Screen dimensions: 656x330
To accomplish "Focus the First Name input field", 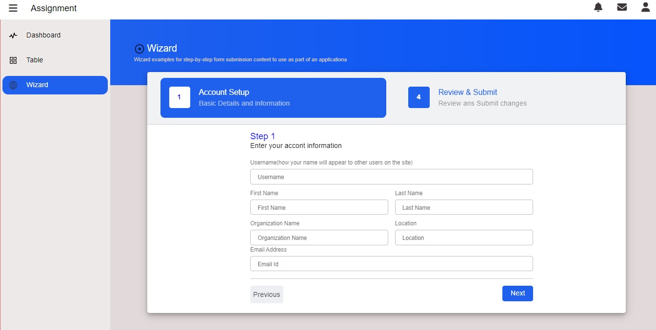I will coord(319,207).
